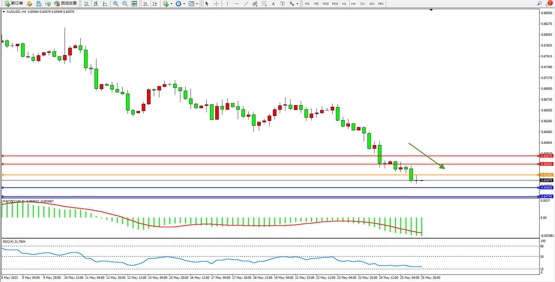Select the crosshair tool
This screenshot has height=282, width=555.
(x=216, y=4)
